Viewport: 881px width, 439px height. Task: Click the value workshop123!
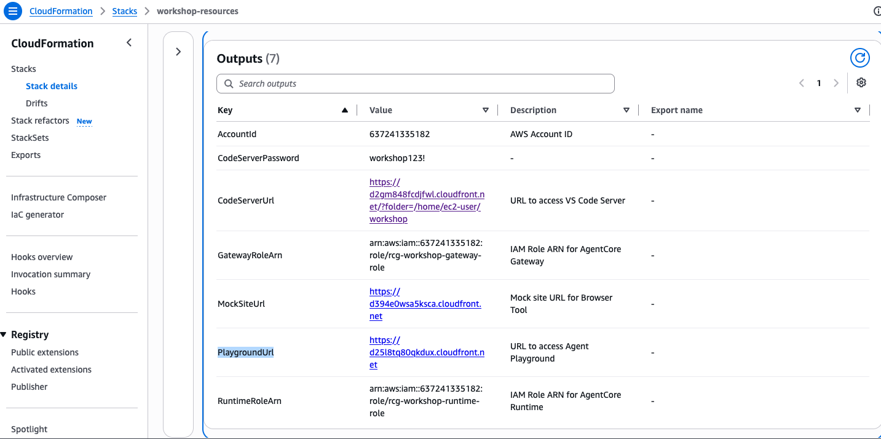(397, 158)
